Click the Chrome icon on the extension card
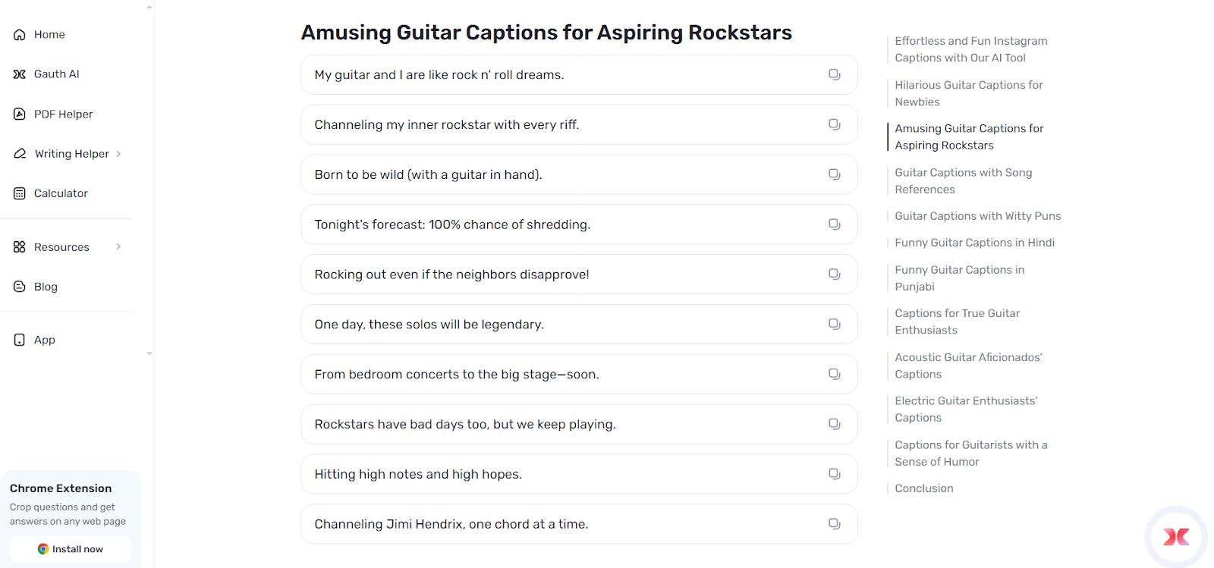 pyautogui.click(x=42, y=548)
